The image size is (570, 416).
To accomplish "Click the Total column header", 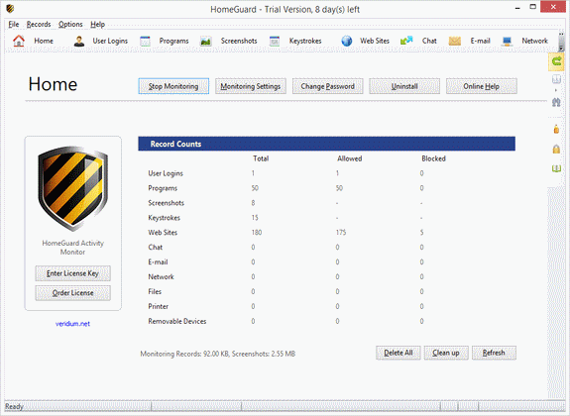I will click(x=261, y=158).
